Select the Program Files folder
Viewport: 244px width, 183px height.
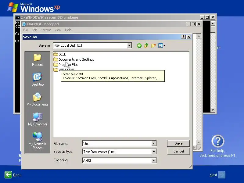66,65
